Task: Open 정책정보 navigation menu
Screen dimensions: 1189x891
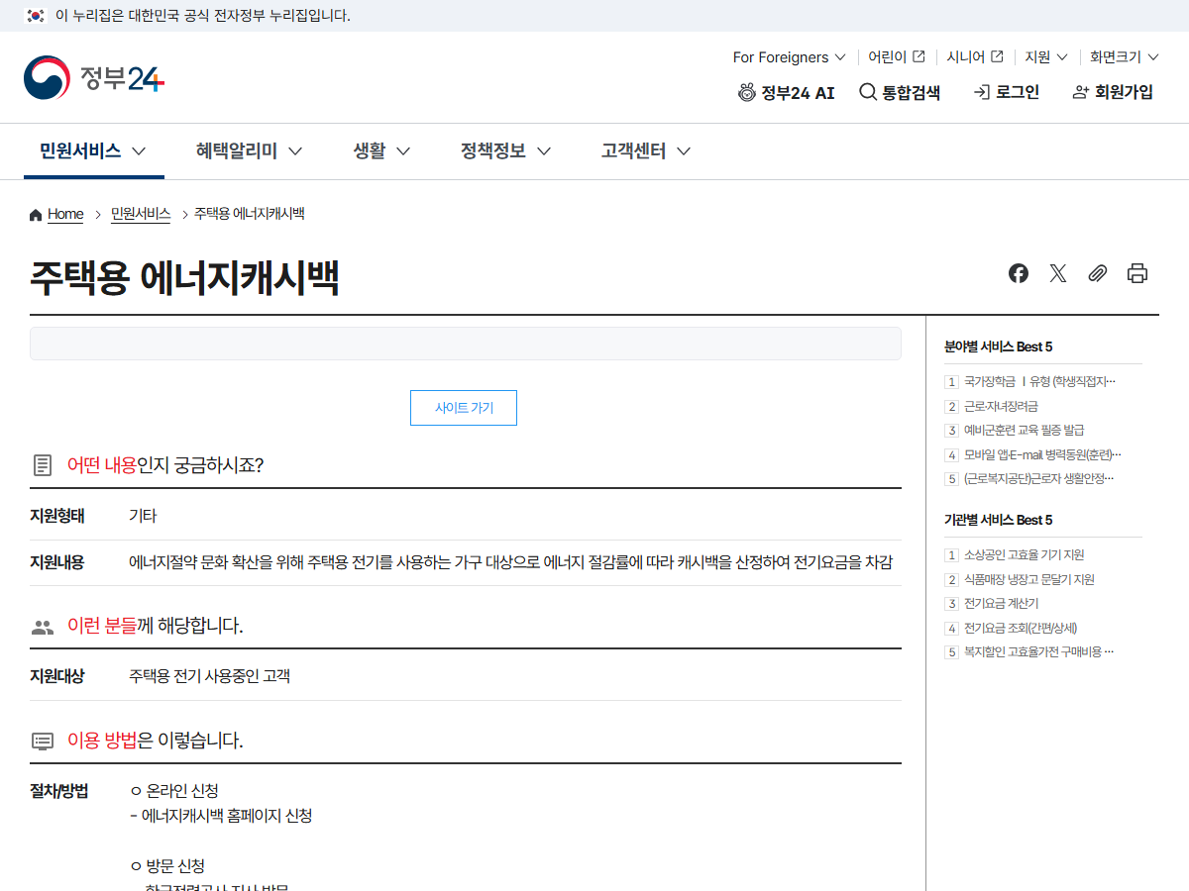Action: (x=505, y=150)
